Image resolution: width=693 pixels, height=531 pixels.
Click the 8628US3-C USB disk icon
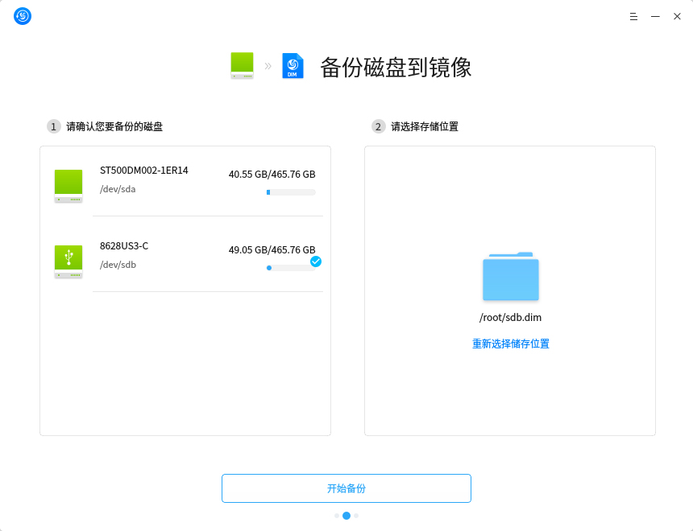(x=68, y=261)
